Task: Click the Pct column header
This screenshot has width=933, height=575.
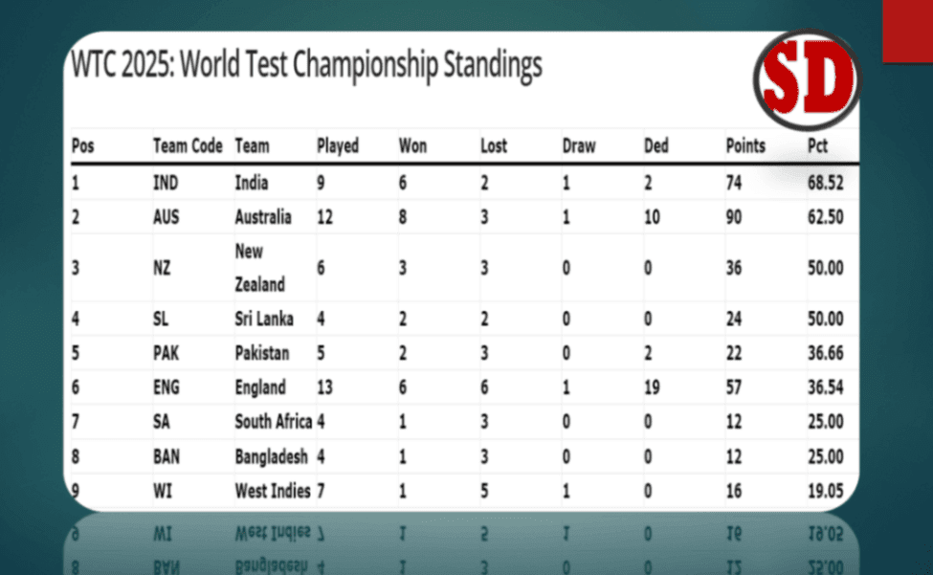Action: 817,145
